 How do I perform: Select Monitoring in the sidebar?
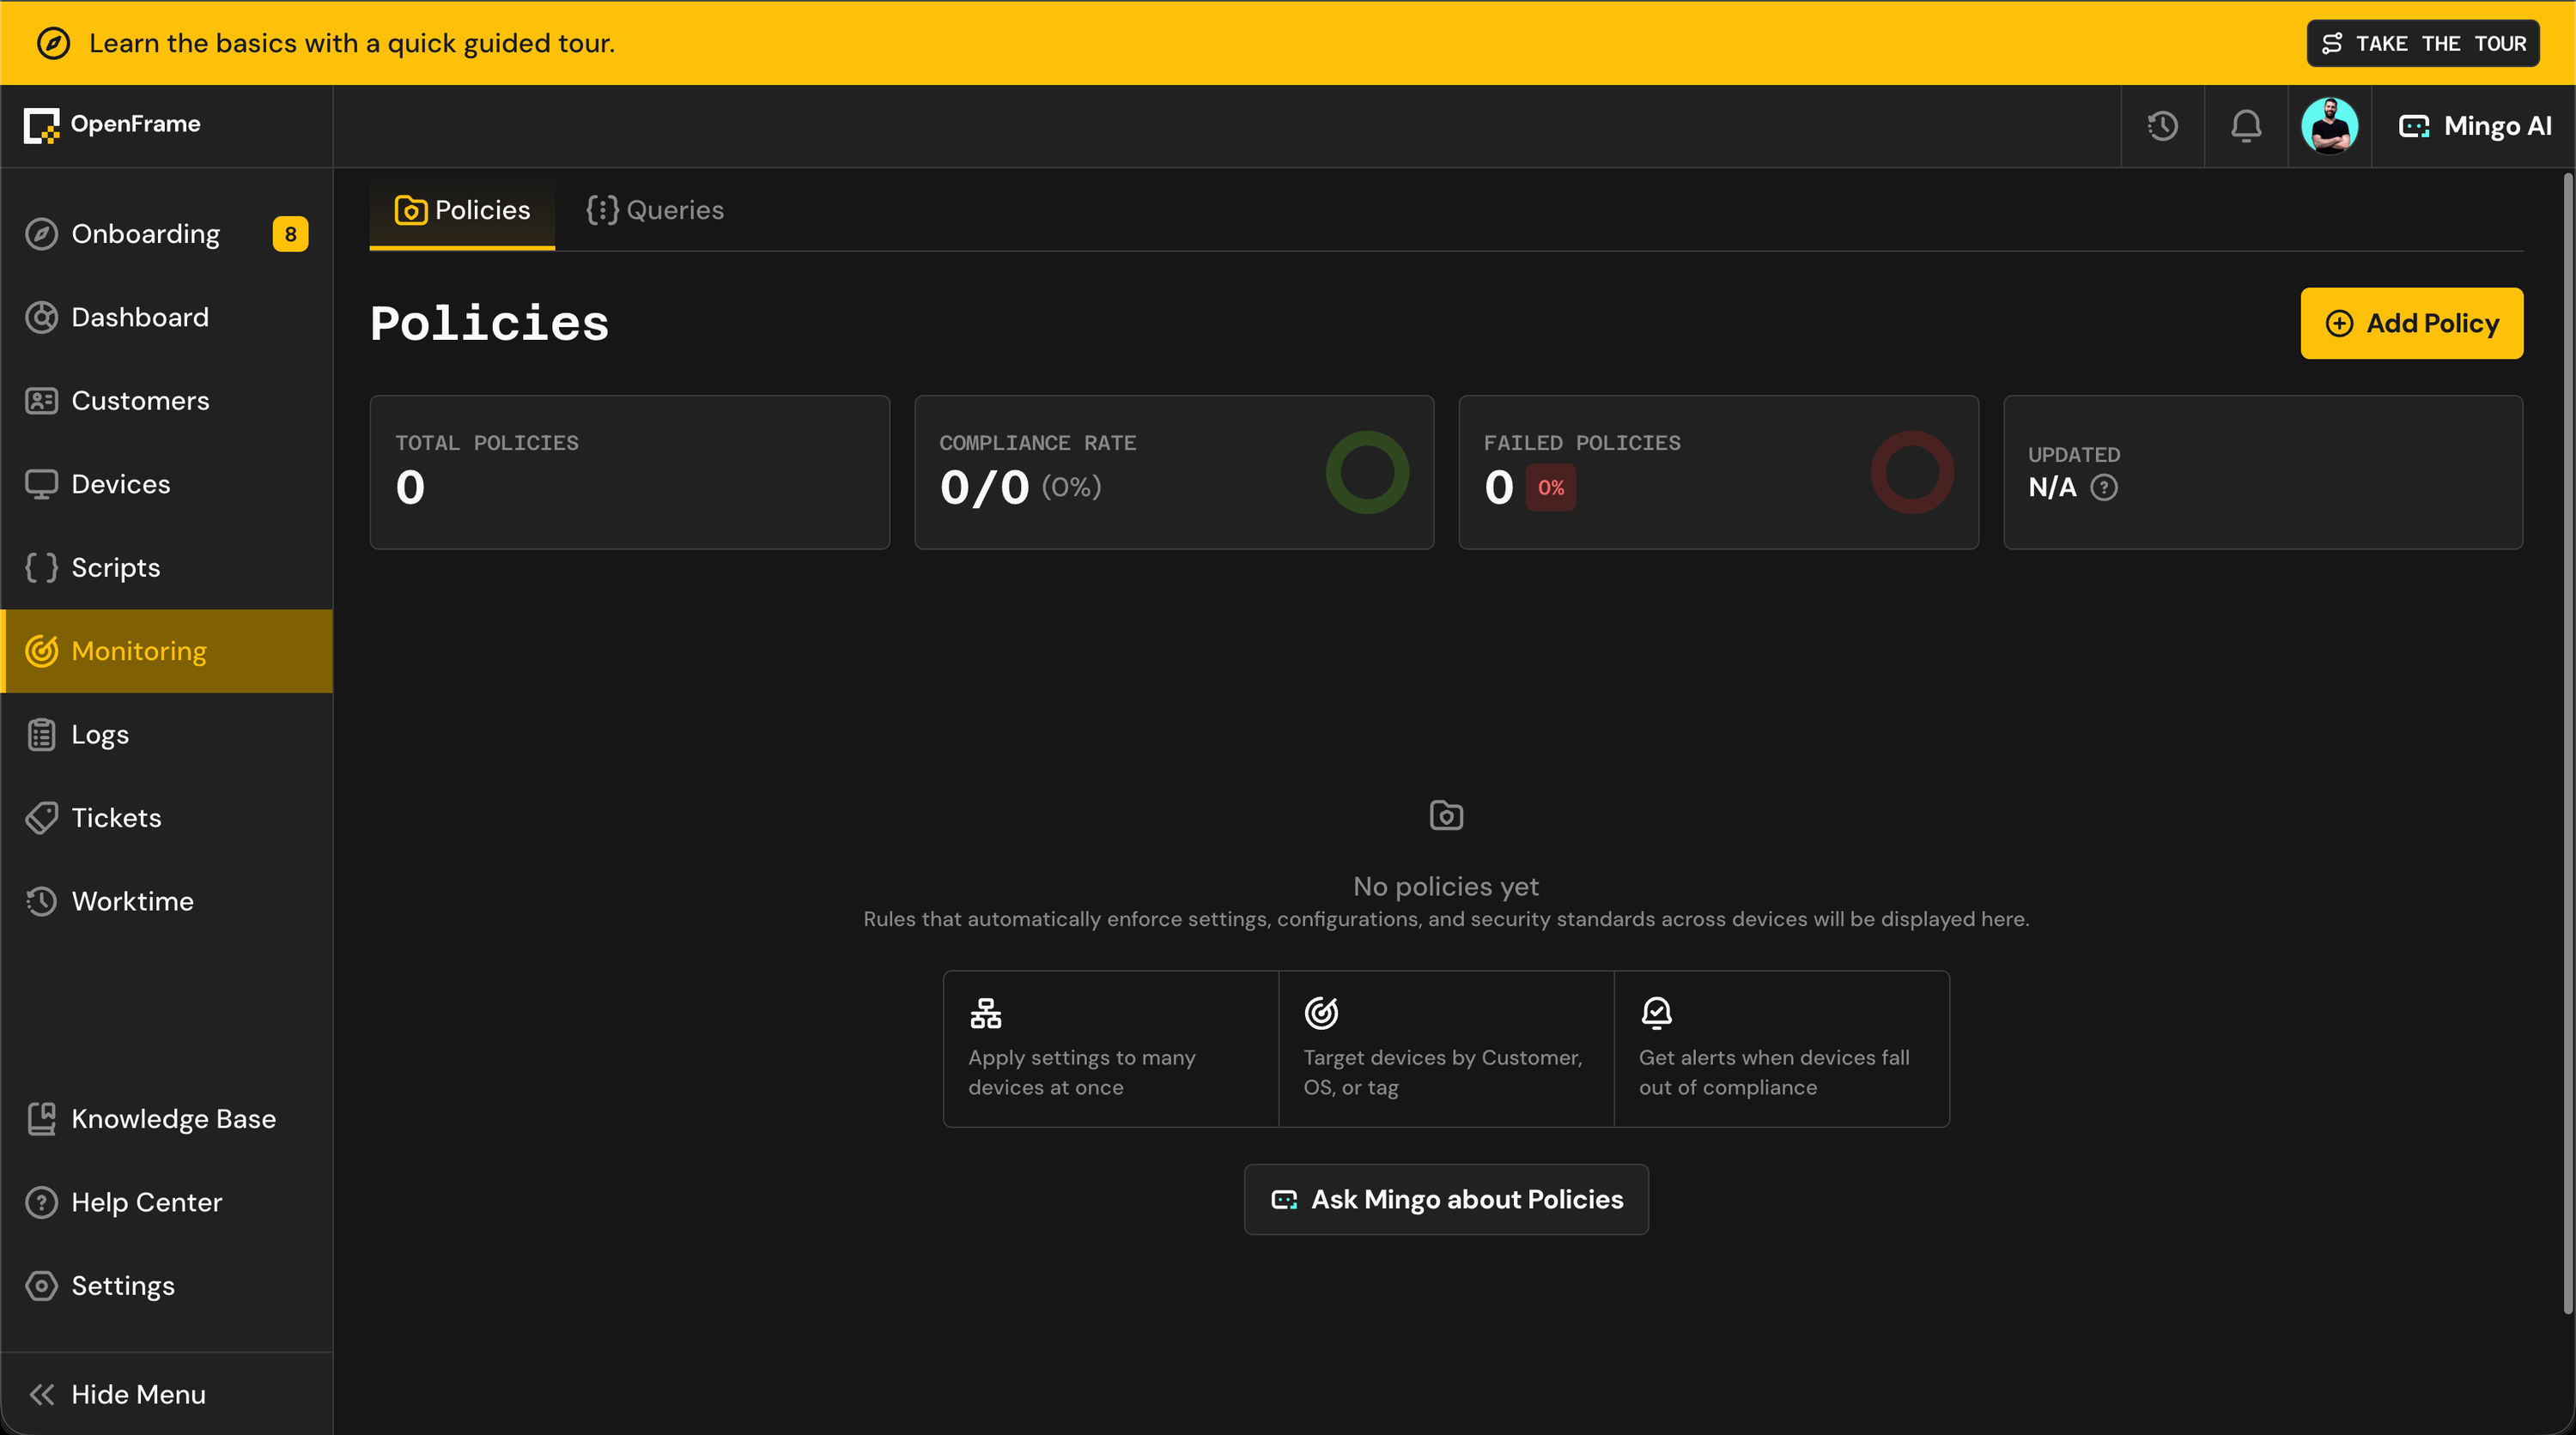tap(166, 651)
